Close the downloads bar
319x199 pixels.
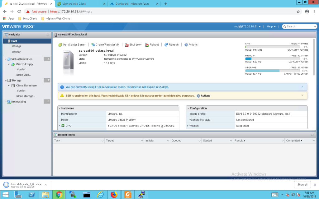pyautogui.click(x=315, y=185)
